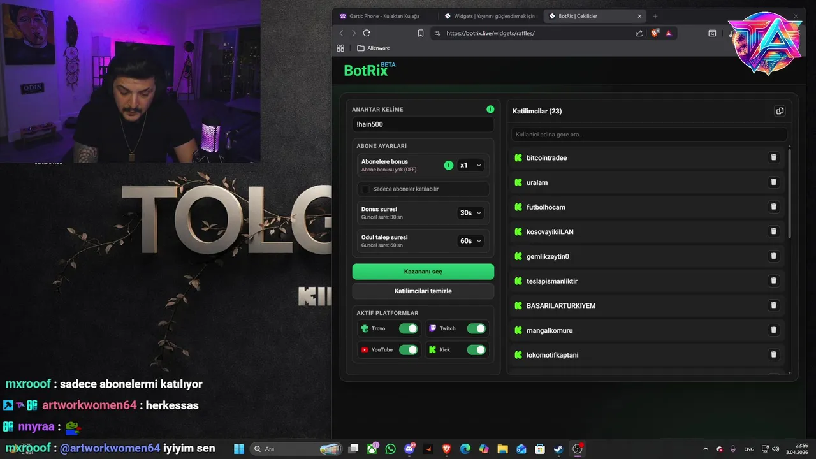Remove mangalkomuru with its trash icon
Image resolution: width=816 pixels, height=459 pixels.
coord(773,330)
